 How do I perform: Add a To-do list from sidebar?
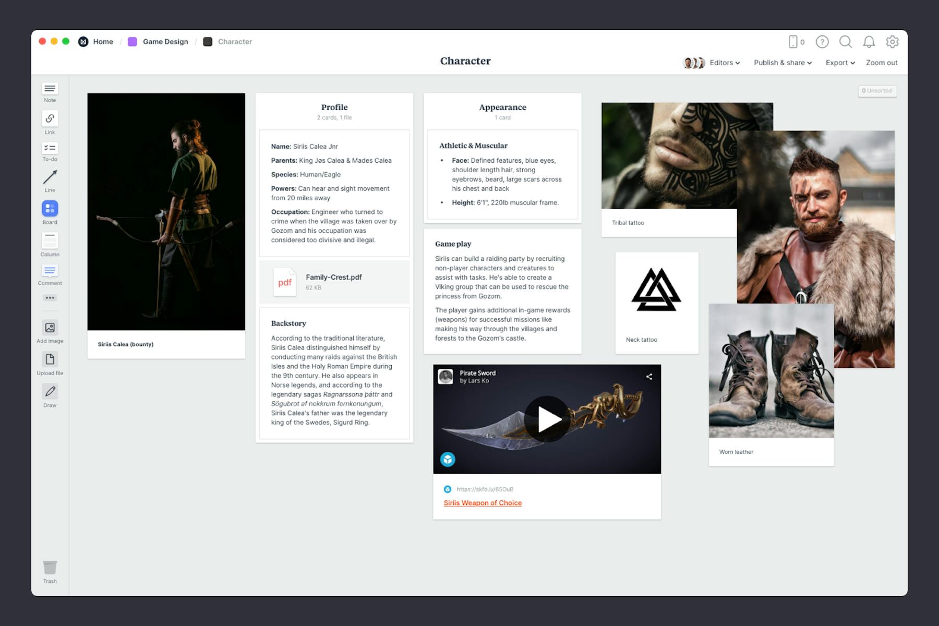(x=50, y=149)
